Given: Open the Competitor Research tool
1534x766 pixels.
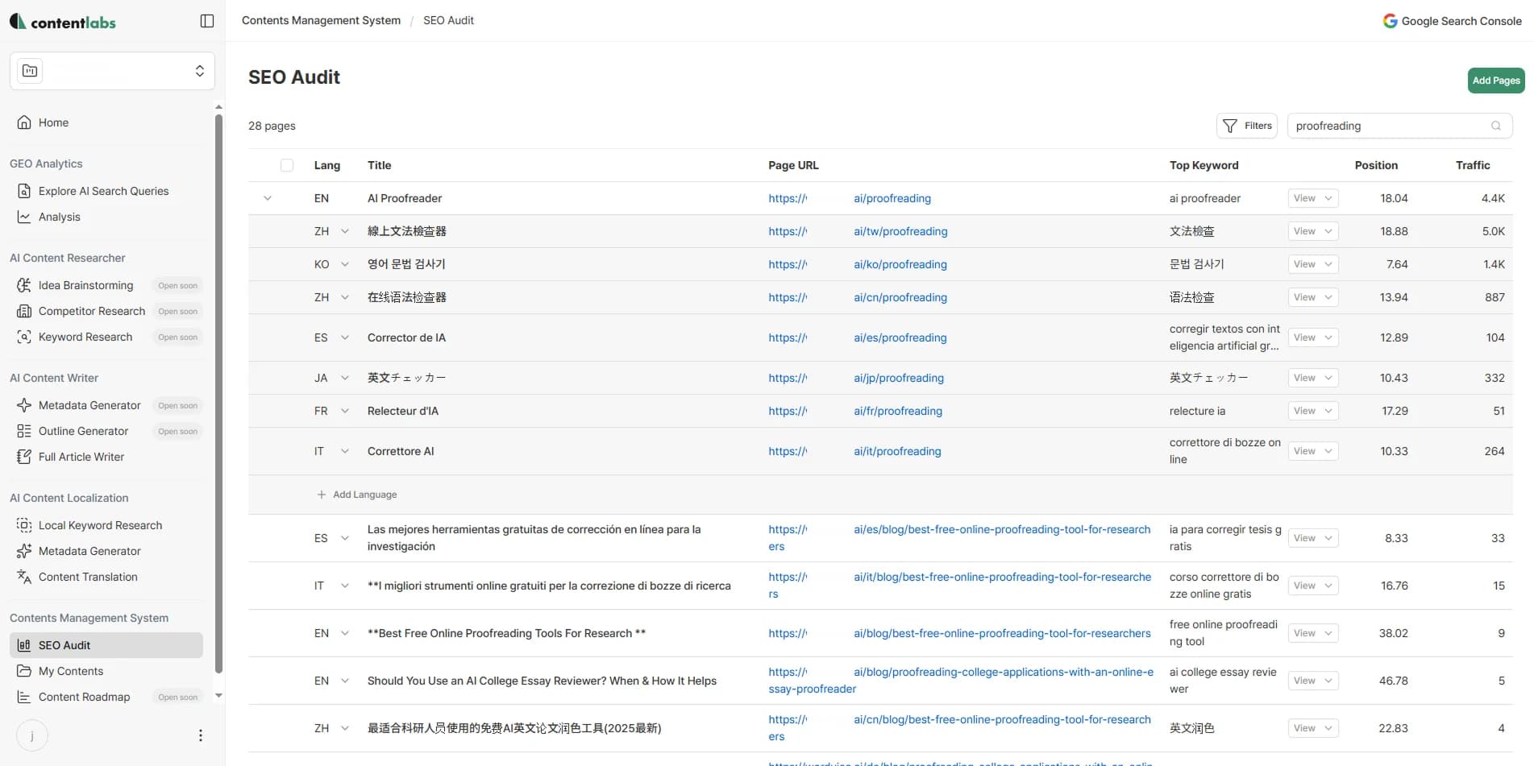Looking at the screenshot, I should (x=92, y=311).
